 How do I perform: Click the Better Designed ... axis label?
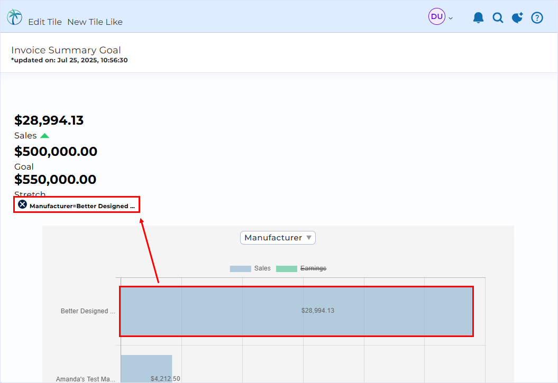[88, 311]
